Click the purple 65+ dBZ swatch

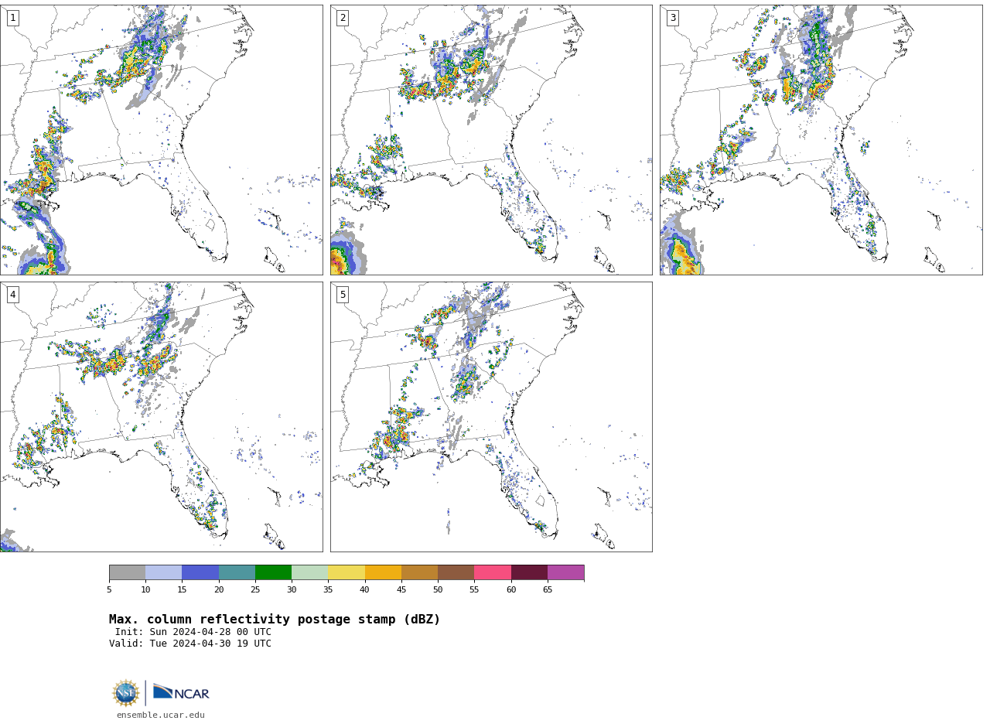click(x=565, y=572)
